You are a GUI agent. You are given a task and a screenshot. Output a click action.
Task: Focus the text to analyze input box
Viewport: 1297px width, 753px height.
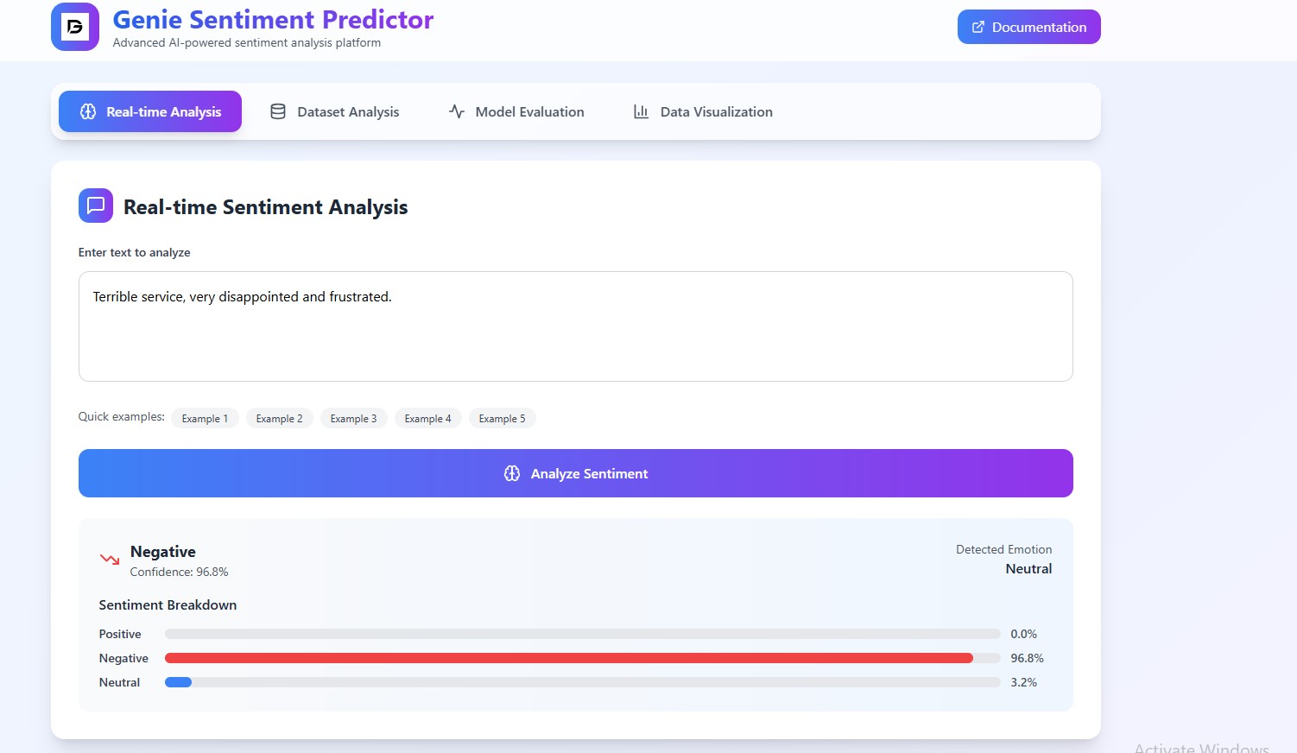(576, 326)
